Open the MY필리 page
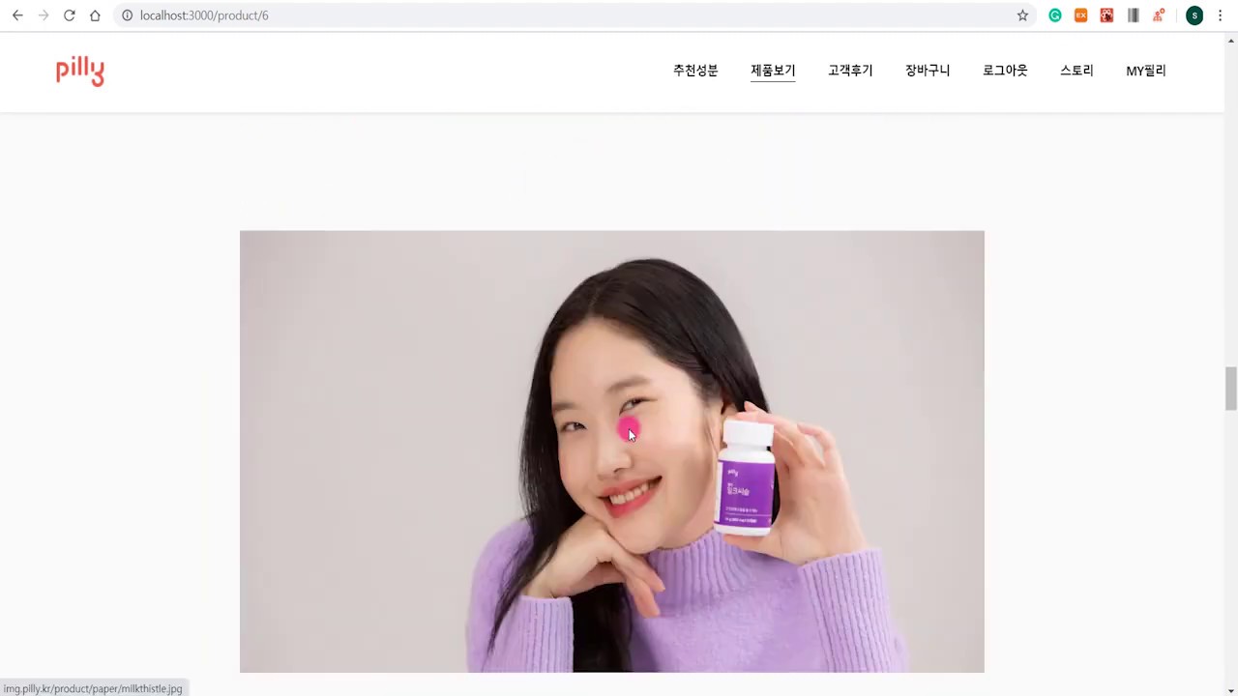This screenshot has width=1238, height=696. (x=1146, y=71)
